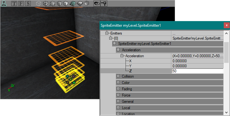
Task: Select the Acceleration Y property row
Action: tap(162, 66)
